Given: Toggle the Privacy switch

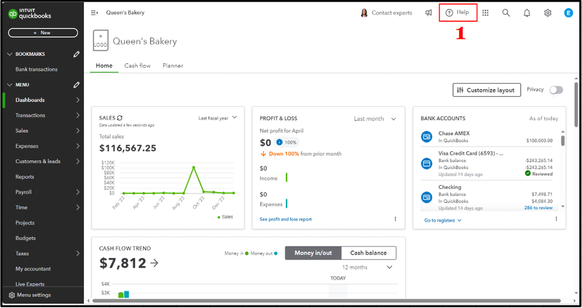Looking at the screenshot, I should (x=556, y=90).
